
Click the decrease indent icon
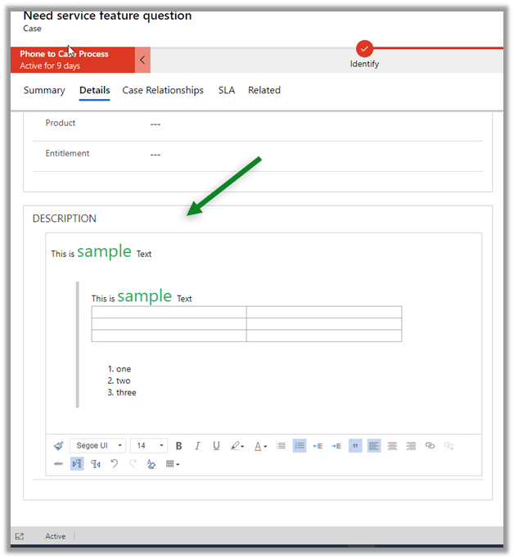tap(318, 446)
